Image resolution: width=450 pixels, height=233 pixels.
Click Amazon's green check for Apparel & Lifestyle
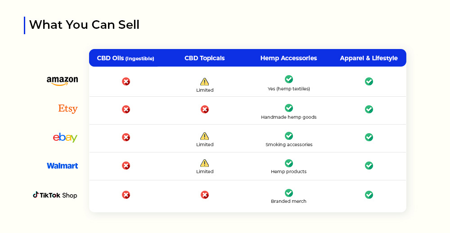coord(369,81)
